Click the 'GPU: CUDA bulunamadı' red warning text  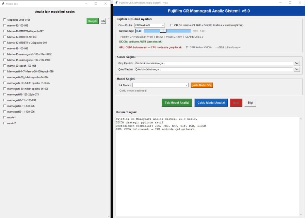[150, 47]
